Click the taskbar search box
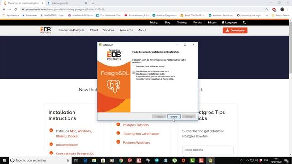Image resolution: width=292 pixels, height=164 pixels. [40, 160]
